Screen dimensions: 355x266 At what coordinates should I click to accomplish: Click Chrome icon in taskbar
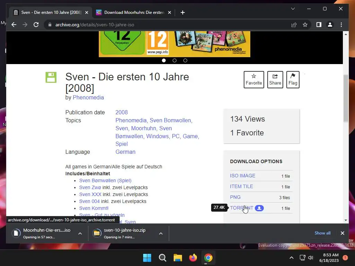[208, 258]
